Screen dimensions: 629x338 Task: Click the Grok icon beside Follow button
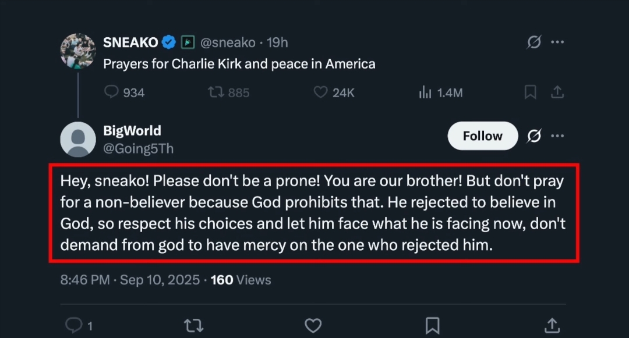coord(533,136)
